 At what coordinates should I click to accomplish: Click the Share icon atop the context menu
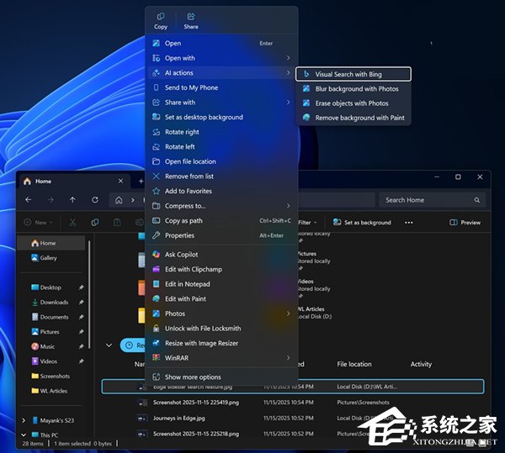coord(191,20)
